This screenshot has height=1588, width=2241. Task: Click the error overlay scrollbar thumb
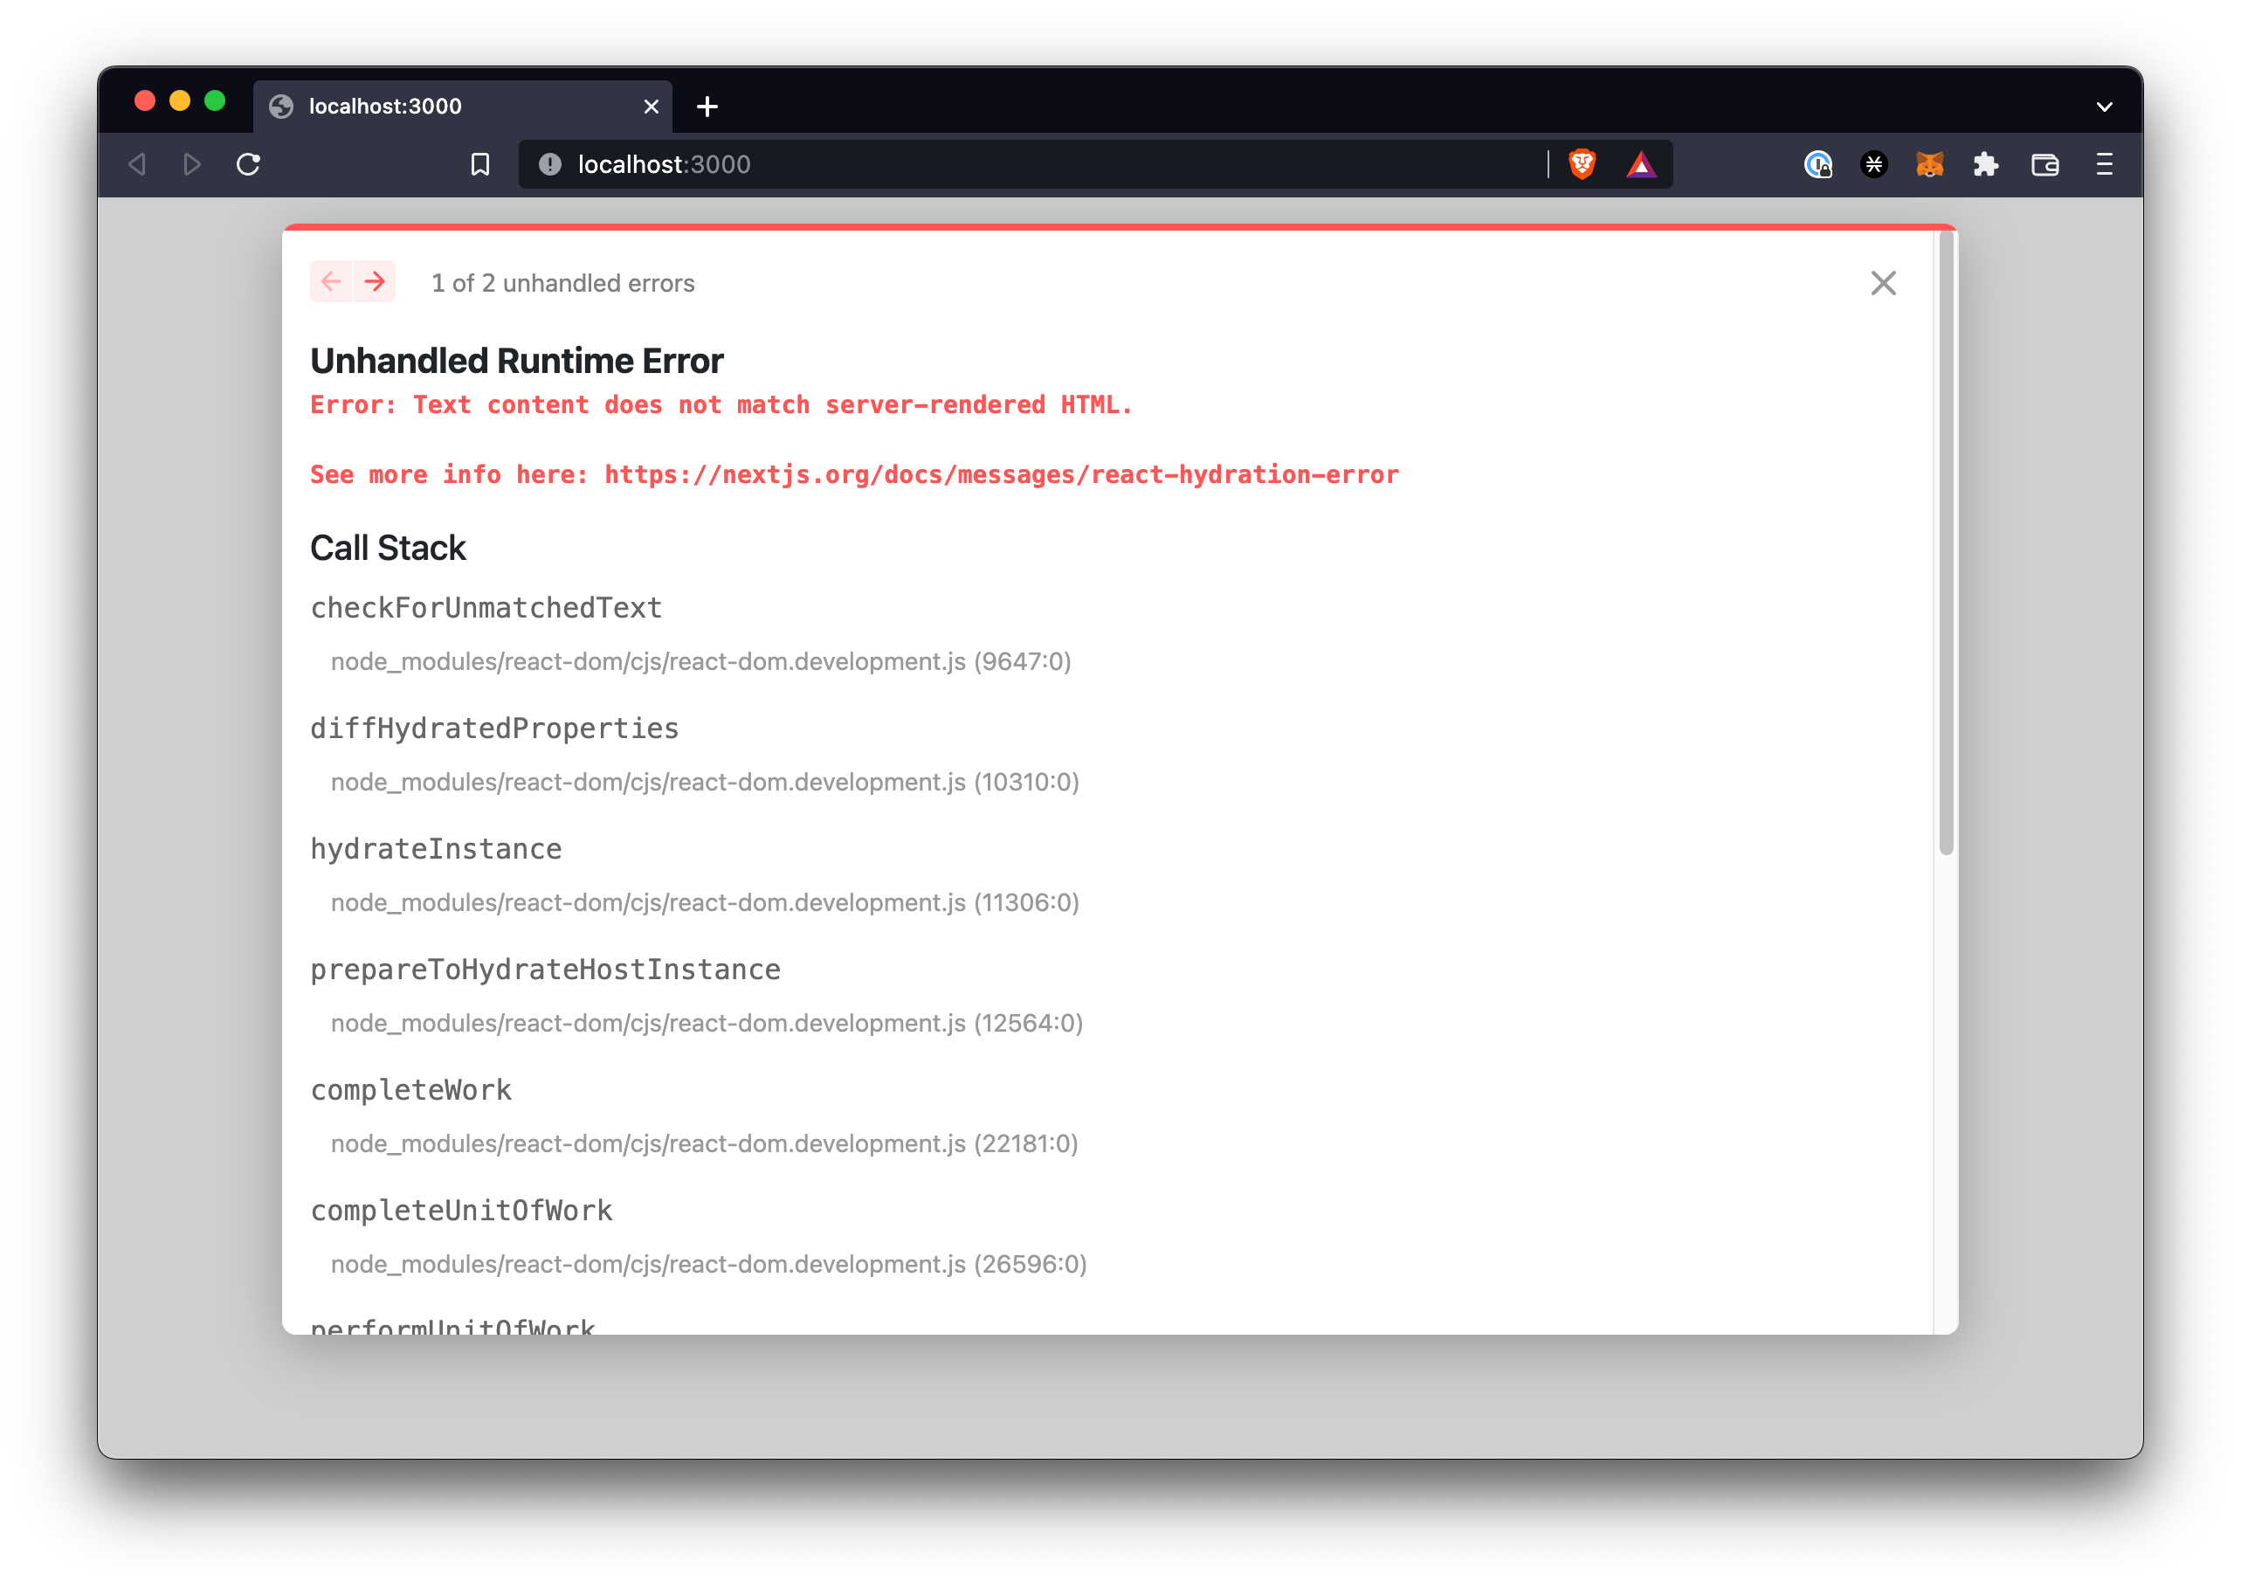click(1946, 542)
